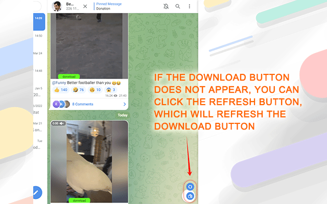
Task: Click the blue home icon below refresh
Action: click(x=190, y=196)
